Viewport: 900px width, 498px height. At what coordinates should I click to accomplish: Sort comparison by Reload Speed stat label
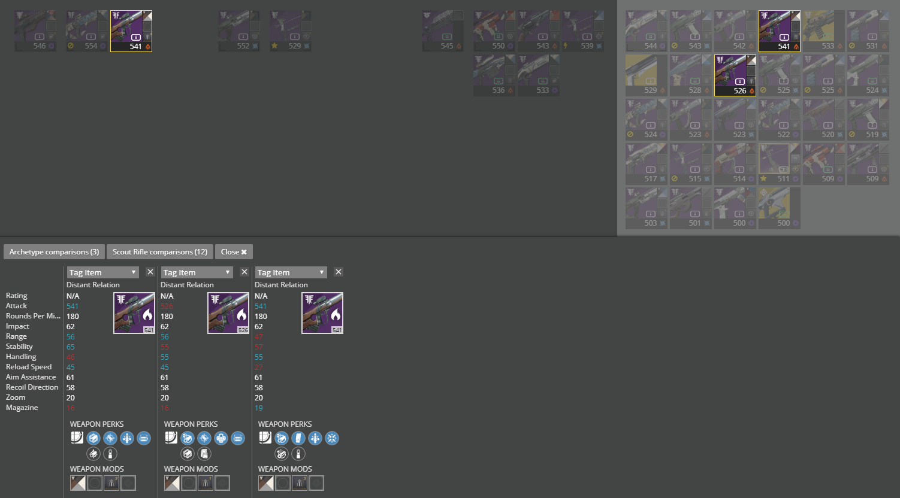[x=29, y=367]
